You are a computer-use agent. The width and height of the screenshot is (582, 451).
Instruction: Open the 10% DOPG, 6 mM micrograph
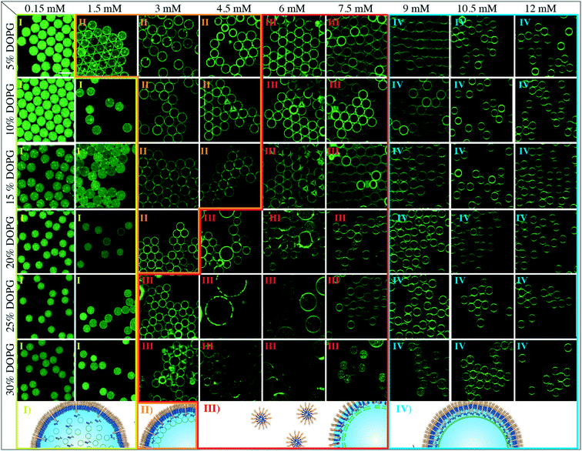click(294, 110)
